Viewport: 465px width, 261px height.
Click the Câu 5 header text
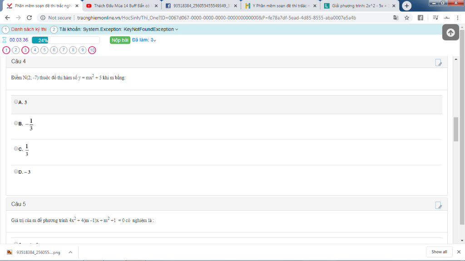(18, 204)
